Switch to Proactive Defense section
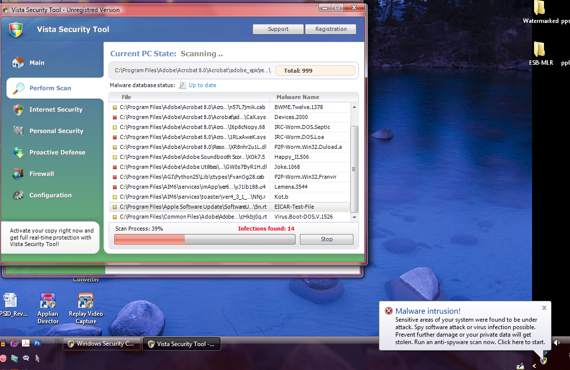The height and width of the screenshot is (370, 570). tap(57, 152)
